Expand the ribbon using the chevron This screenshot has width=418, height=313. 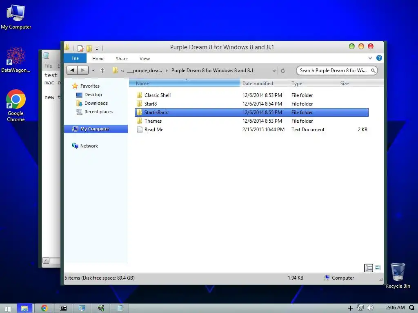(x=370, y=58)
